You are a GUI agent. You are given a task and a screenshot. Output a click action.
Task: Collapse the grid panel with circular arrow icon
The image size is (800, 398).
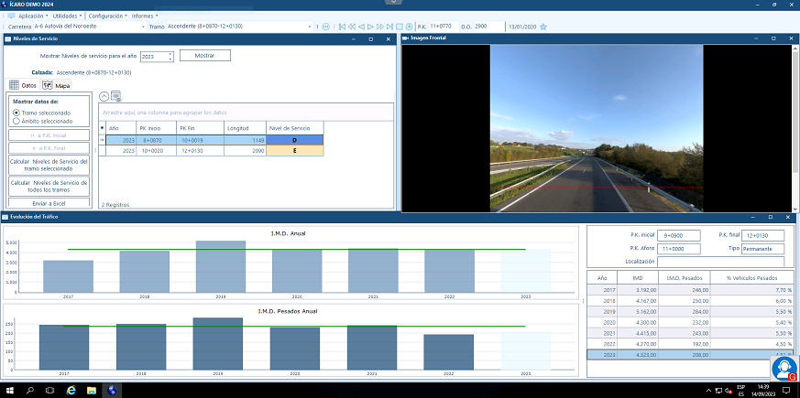[x=104, y=96]
